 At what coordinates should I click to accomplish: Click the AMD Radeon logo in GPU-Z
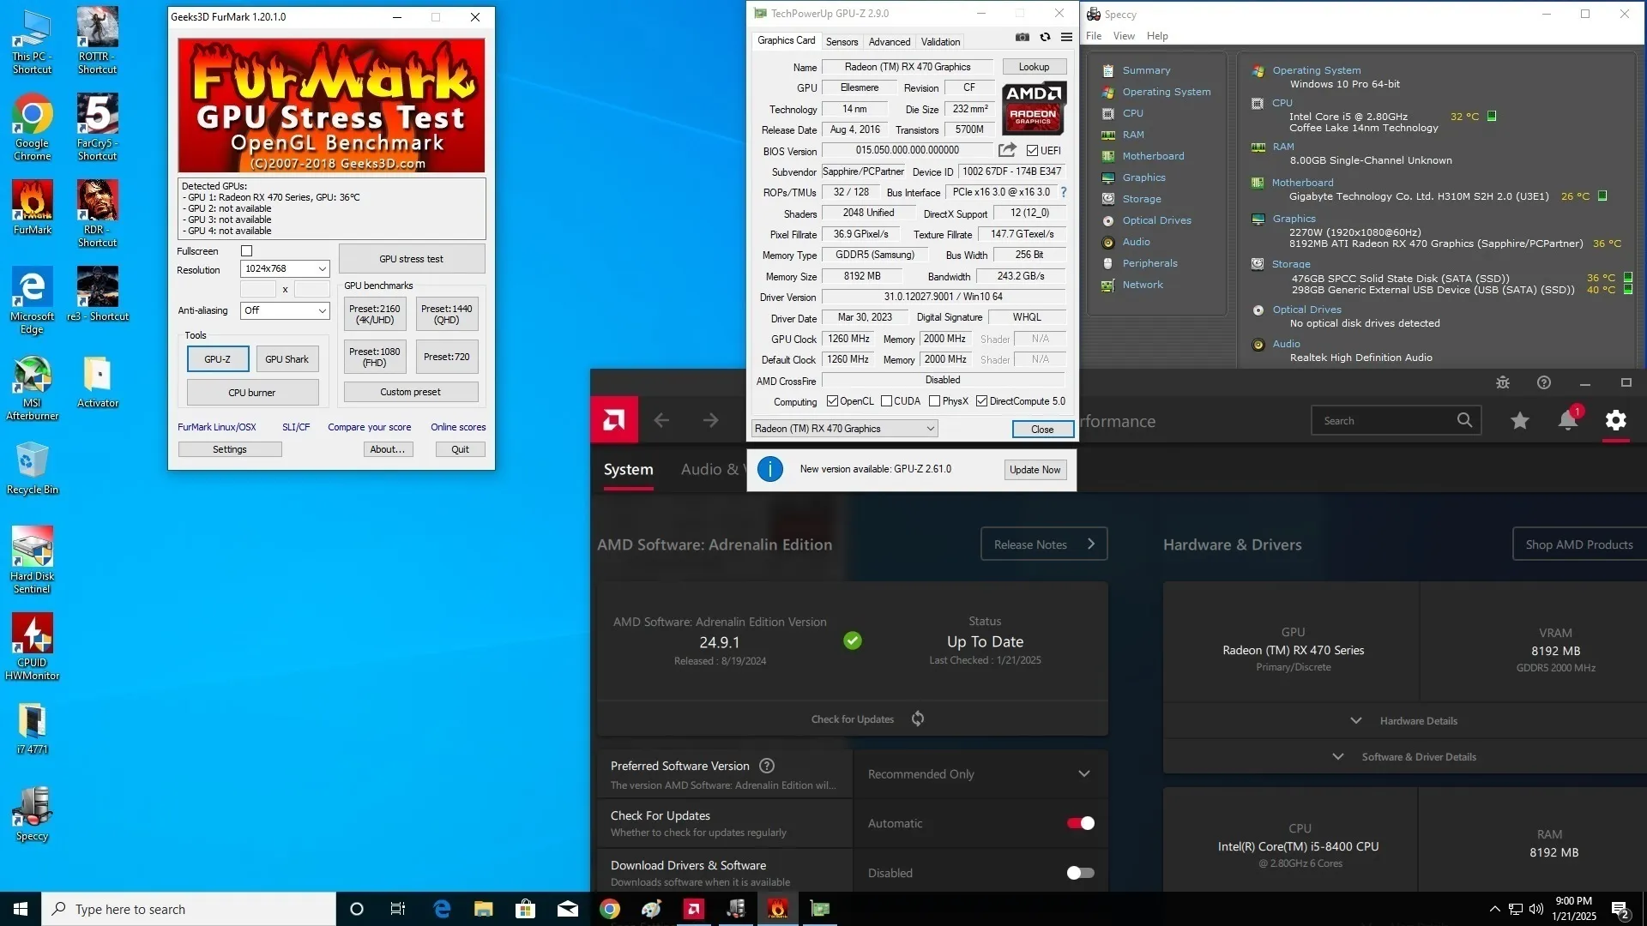tap(1034, 108)
